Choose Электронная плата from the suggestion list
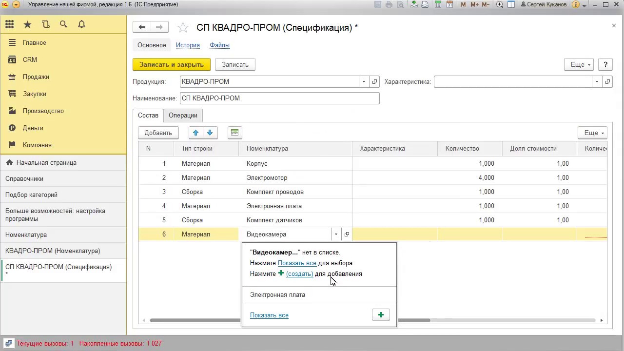Image resolution: width=624 pixels, height=351 pixels. 319,294
